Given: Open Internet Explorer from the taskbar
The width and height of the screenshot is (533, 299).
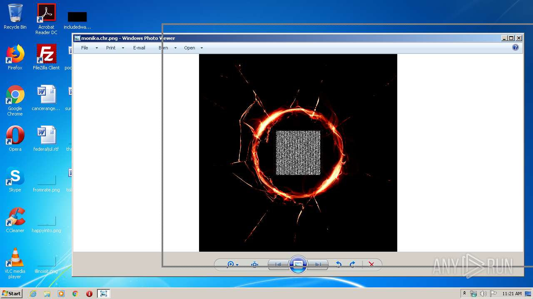Looking at the screenshot, I should point(33,294).
